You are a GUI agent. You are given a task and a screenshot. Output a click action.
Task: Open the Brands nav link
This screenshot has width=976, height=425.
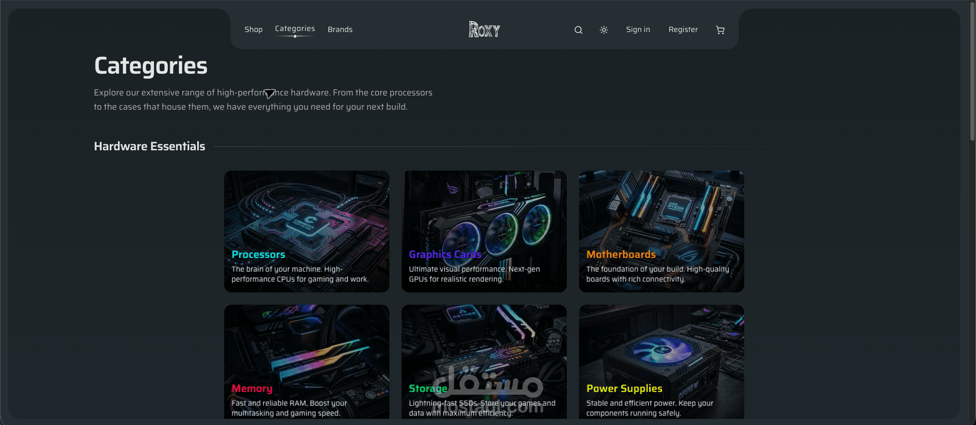coord(340,29)
